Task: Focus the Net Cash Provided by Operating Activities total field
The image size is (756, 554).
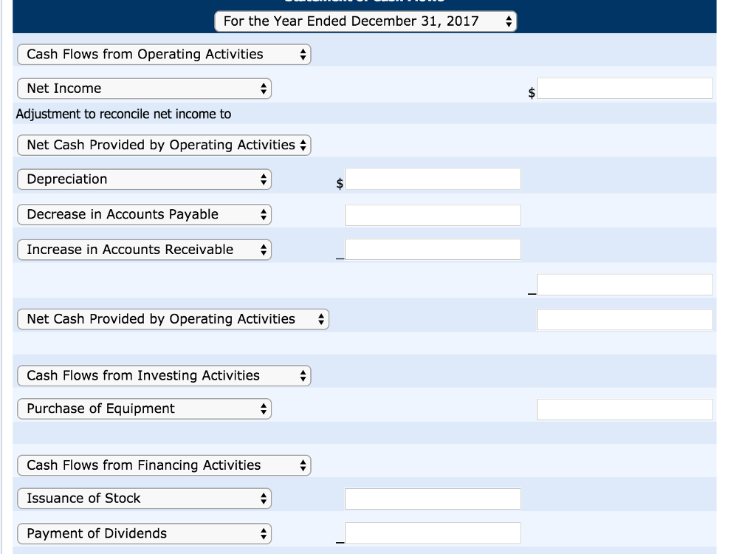Action: coord(625,320)
